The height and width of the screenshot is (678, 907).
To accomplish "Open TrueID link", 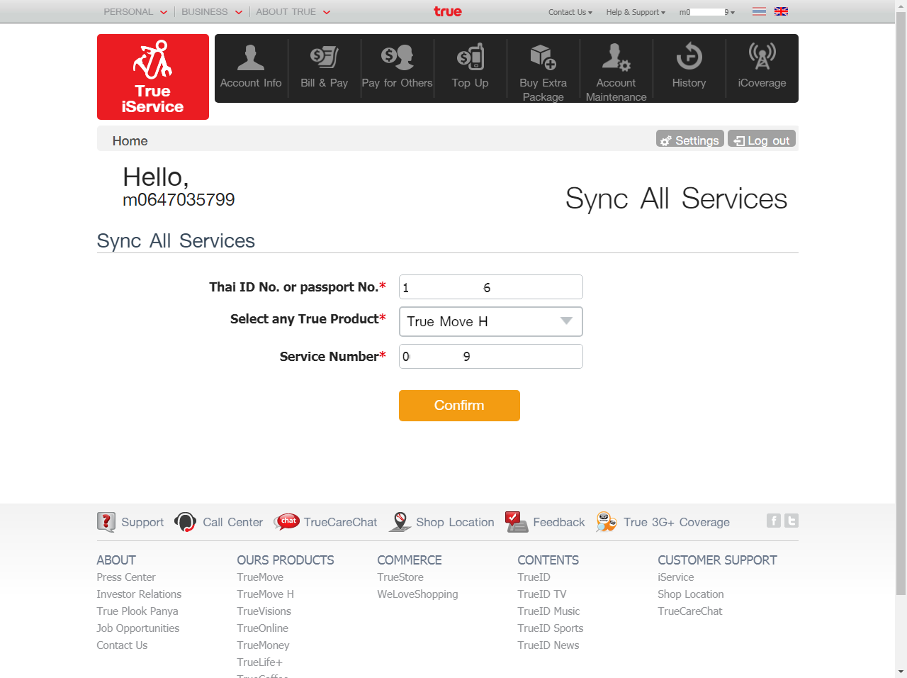I will [534, 577].
